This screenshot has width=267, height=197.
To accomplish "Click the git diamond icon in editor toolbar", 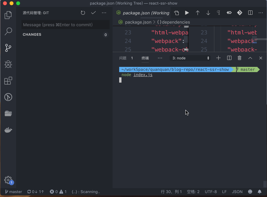I will pyautogui.click(x=240, y=13).
